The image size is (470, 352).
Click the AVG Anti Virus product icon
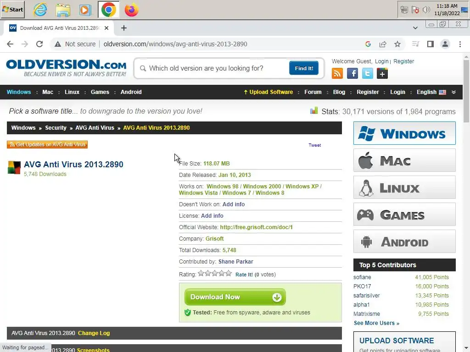pos(14,168)
